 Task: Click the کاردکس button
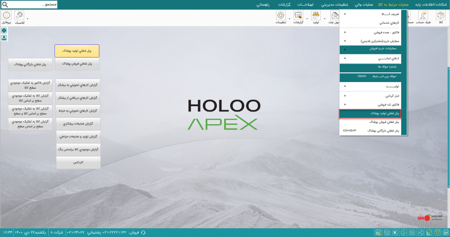(78, 162)
